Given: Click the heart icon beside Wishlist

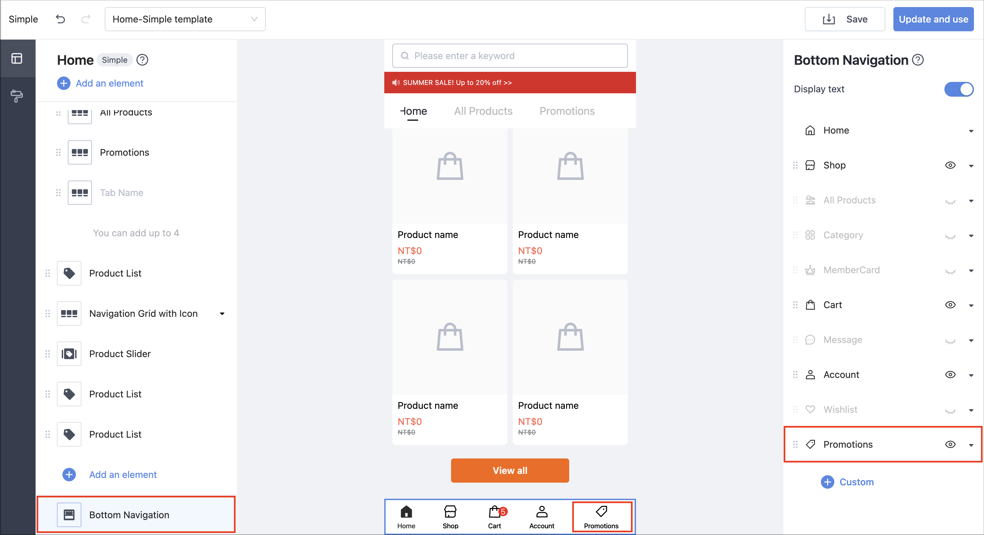Looking at the screenshot, I should pyautogui.click(x=810, y=410).
